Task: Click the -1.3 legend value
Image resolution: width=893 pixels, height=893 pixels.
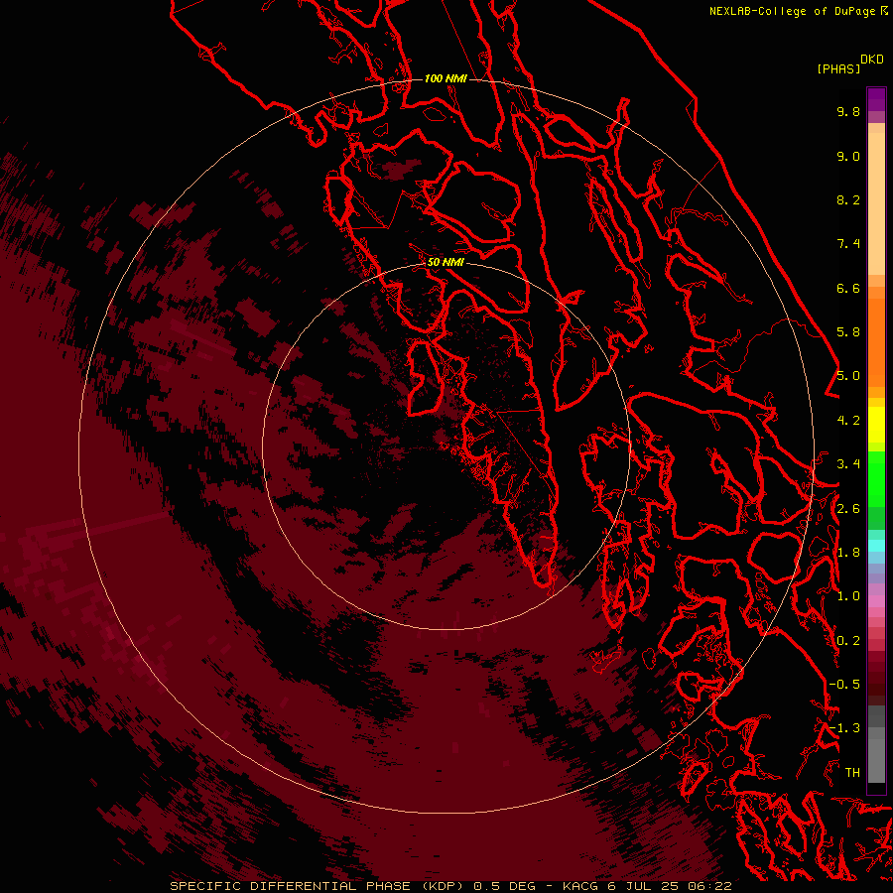Action: [x=844, y=728]
